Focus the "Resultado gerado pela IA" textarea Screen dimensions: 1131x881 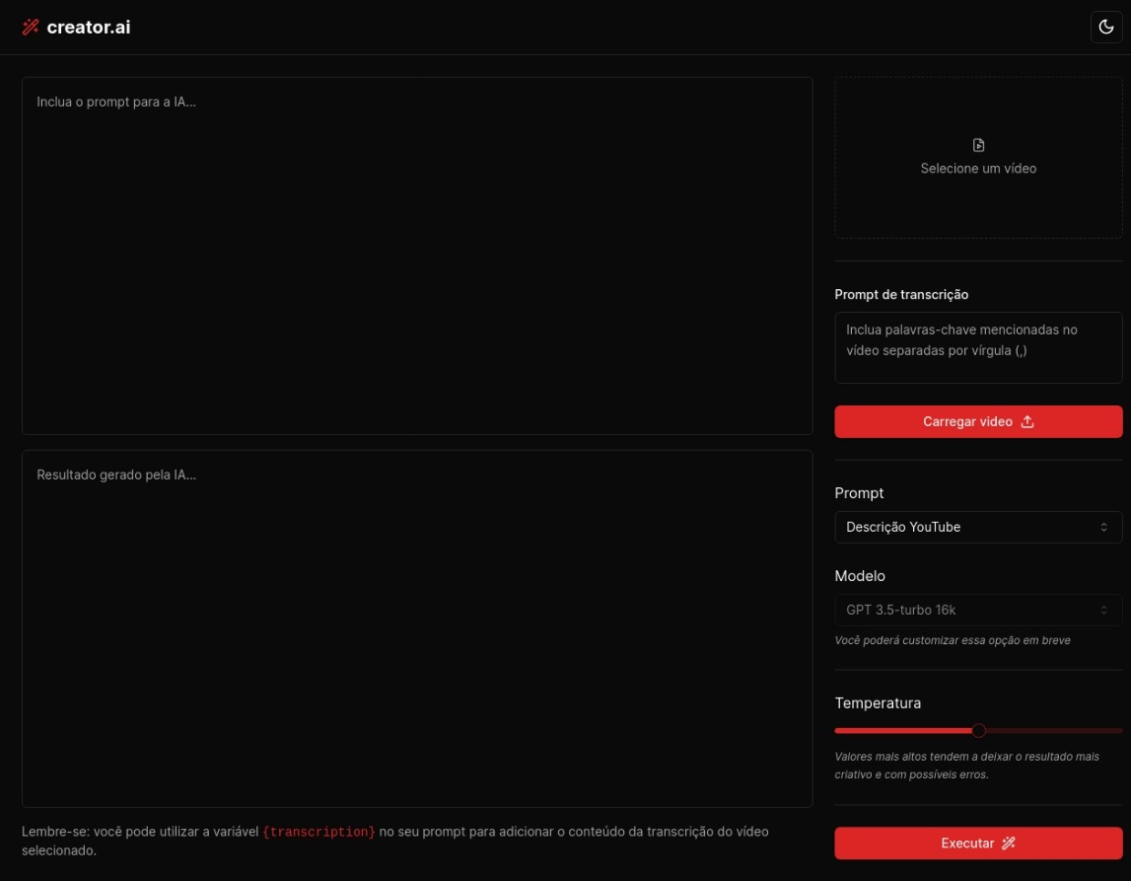click(417, 628)
